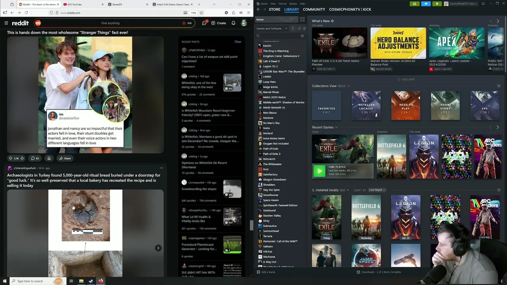Open the archaeologists post overflow menu
The height and width of the screenshot is (285, 507).
click(161, 168)
